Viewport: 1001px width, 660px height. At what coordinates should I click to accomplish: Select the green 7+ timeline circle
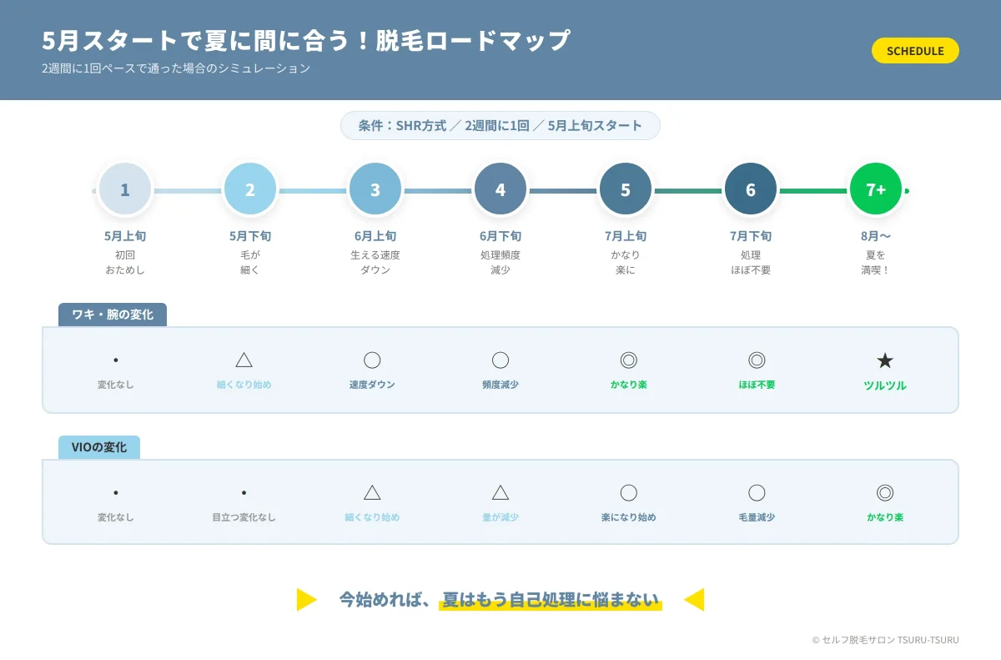tap(876, 189)
